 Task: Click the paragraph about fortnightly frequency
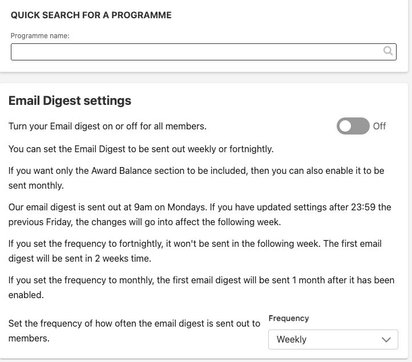tap(195, 251)
